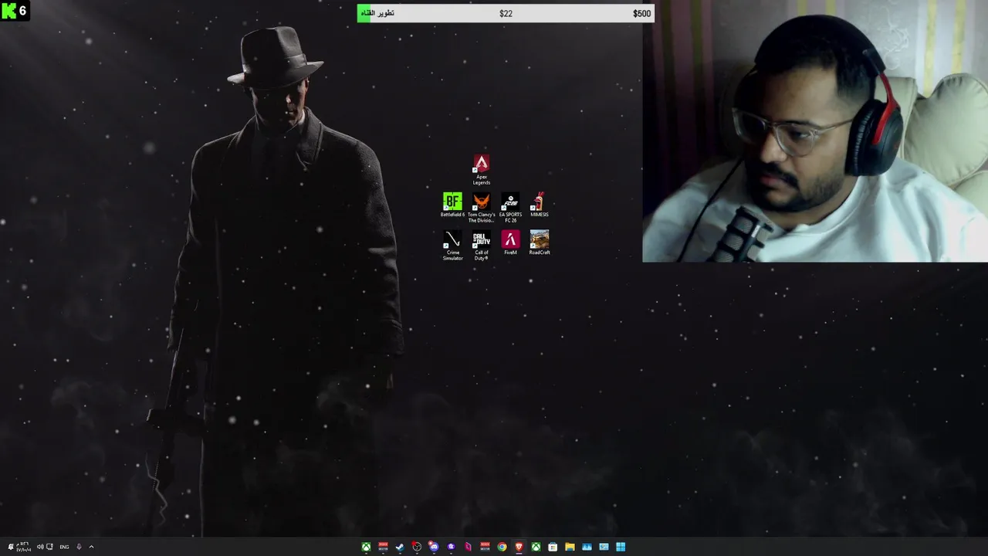This screenshot has height=556, width=988.
Task: Open Google Chrome from the taskbar
Action: pyautogui.click(x=502, y=547)
